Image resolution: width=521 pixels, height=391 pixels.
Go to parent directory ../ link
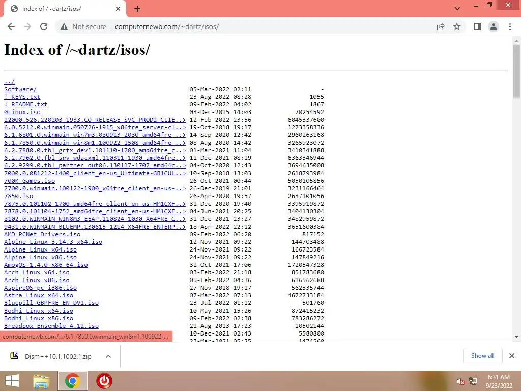click(x=9, y=81)
